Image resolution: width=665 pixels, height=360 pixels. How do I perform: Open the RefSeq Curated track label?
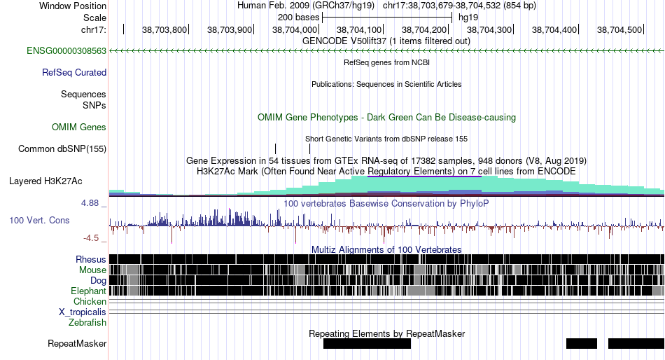(x=73, y=73)
